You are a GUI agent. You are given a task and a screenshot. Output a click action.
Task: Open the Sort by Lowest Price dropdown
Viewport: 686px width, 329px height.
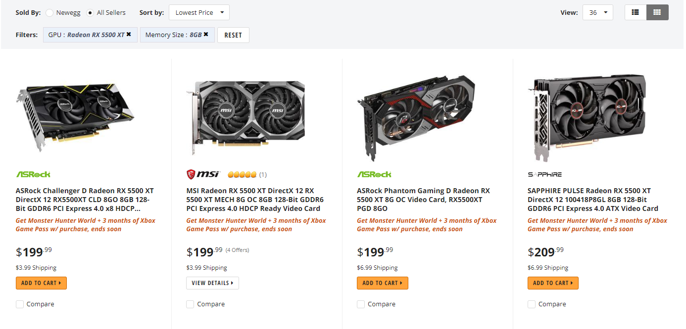[x=199, y=12]
